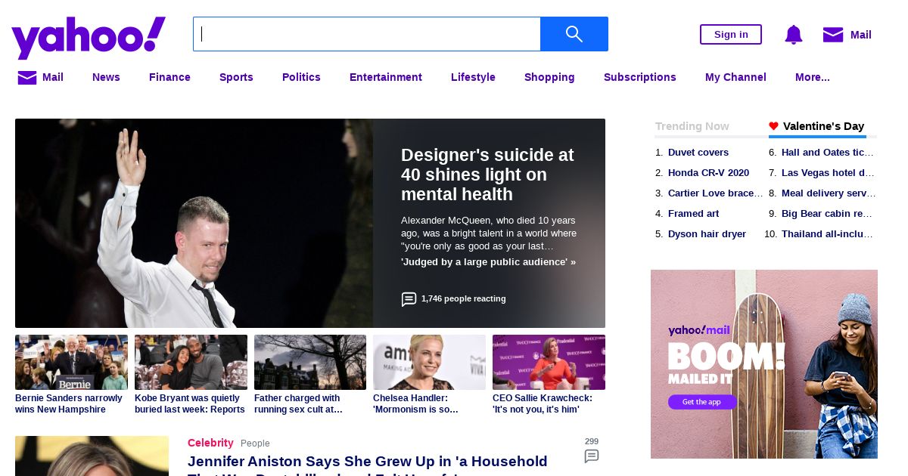Open Thailand all-inclusive trending link
Viewport: 908px width, 476px height.
point(828,234)
